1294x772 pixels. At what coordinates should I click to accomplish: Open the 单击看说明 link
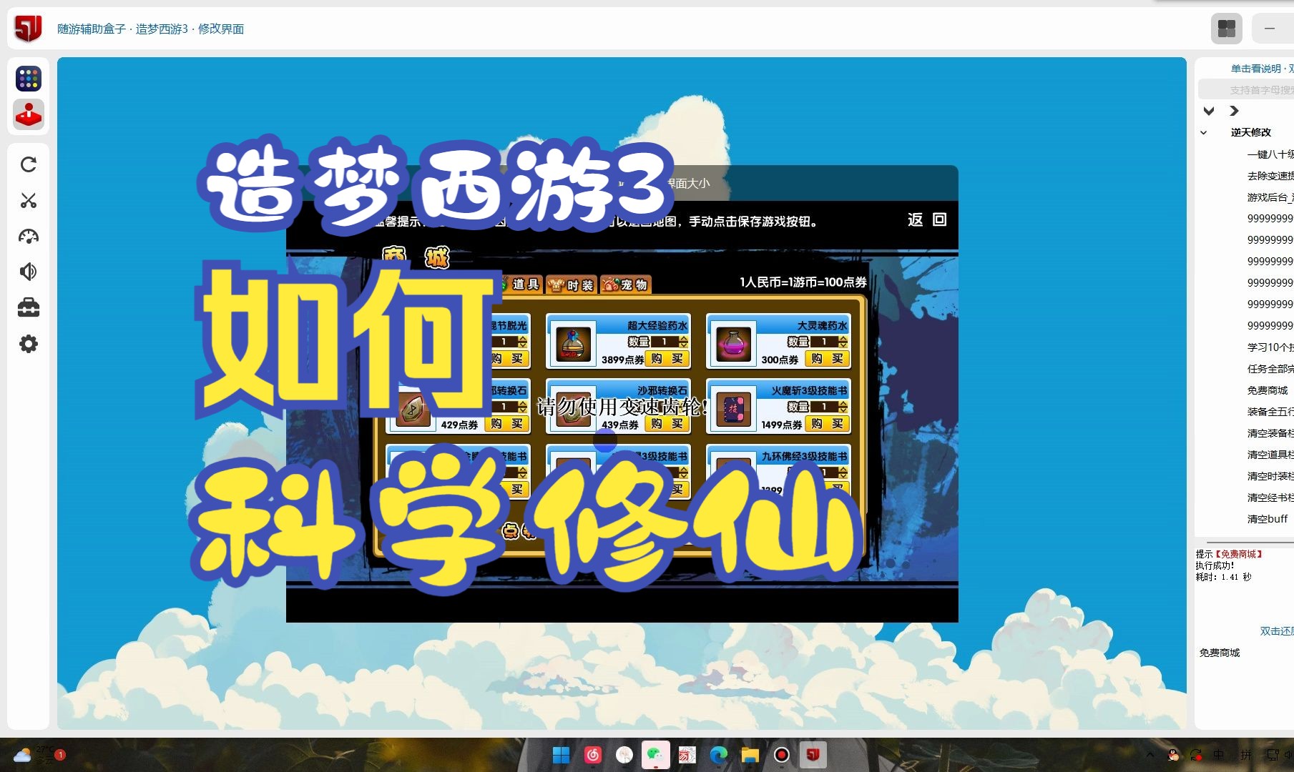(x=1255, y=69)
